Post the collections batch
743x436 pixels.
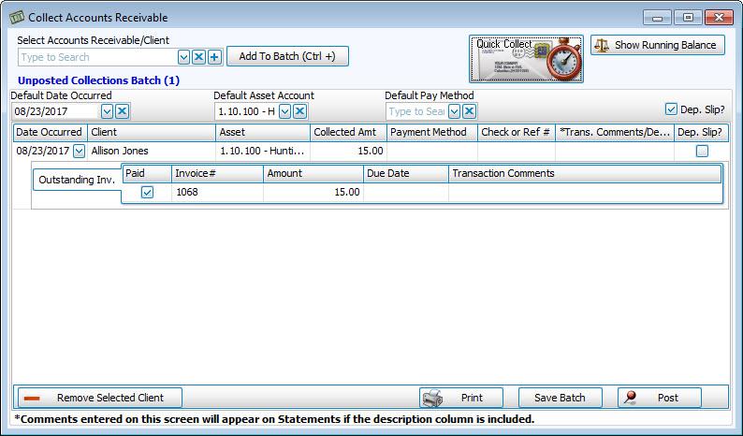[659, 398]
